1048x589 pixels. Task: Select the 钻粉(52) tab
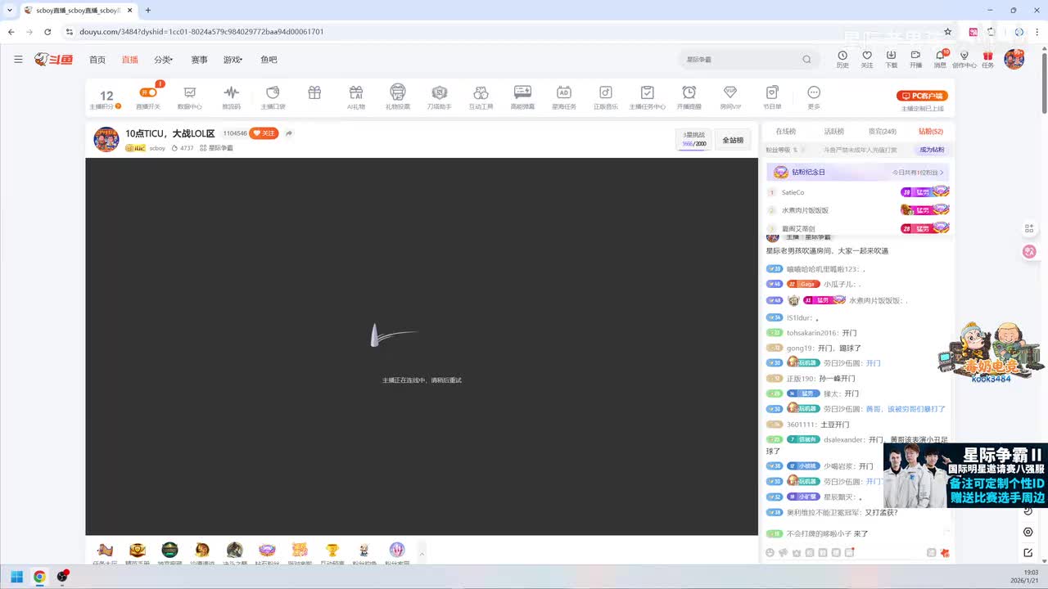tap(930, 131)
